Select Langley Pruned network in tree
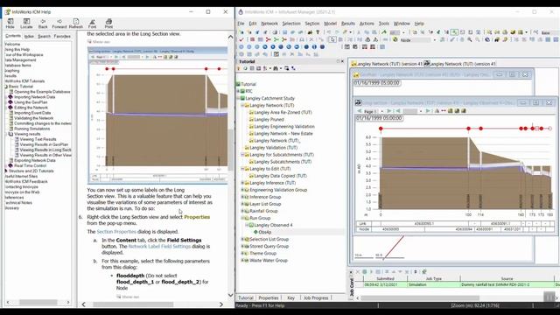560x315 pixels. 269,120
